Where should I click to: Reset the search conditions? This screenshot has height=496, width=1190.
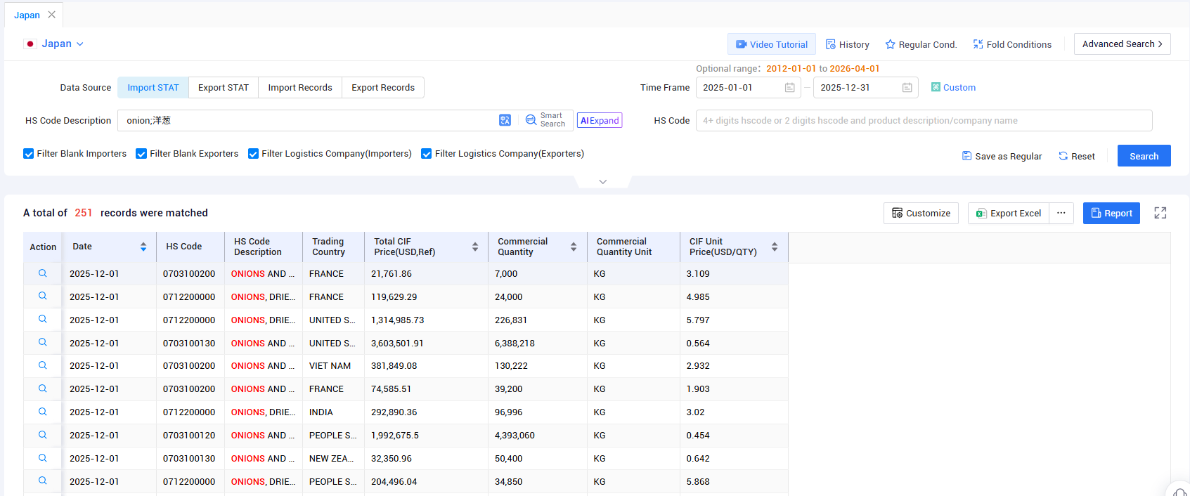[1076, 156]
